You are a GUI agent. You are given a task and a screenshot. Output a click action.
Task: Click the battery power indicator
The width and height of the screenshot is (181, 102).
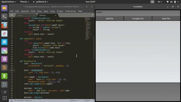(x=175, y=2)
